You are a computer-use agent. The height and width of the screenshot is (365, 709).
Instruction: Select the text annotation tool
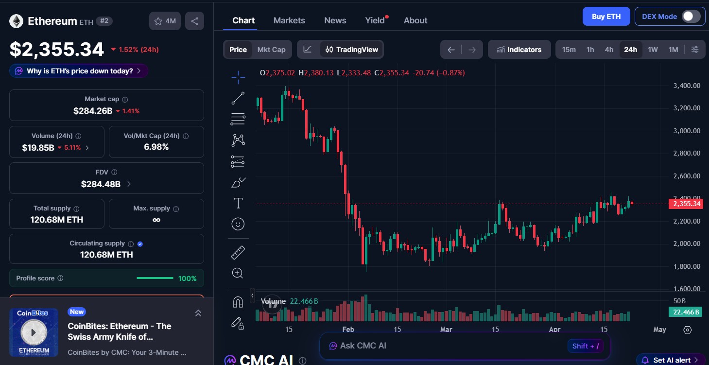tap(238, 203)
